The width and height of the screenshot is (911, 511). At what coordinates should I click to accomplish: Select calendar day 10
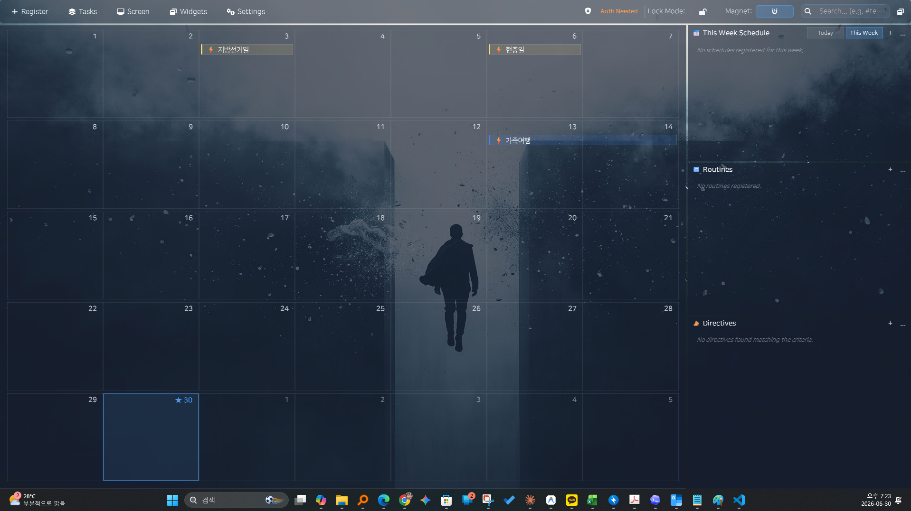click(x=247, y=165)
